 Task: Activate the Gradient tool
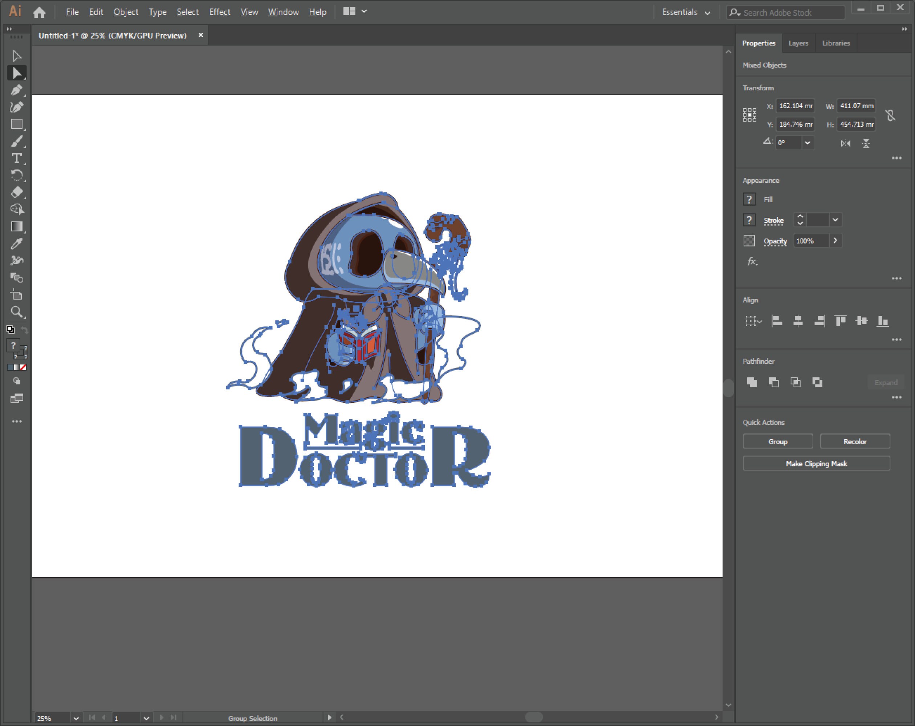click(17, 227)
